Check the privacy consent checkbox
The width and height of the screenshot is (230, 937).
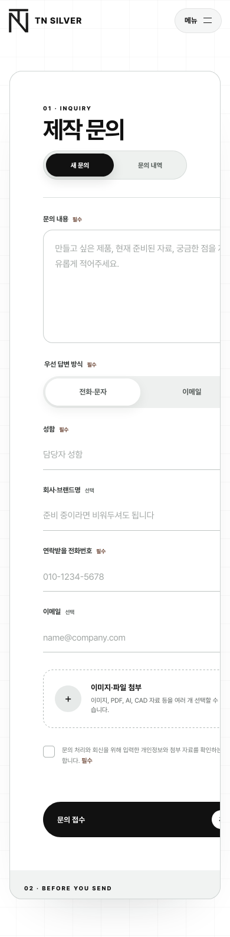click(x=49, y=752)
